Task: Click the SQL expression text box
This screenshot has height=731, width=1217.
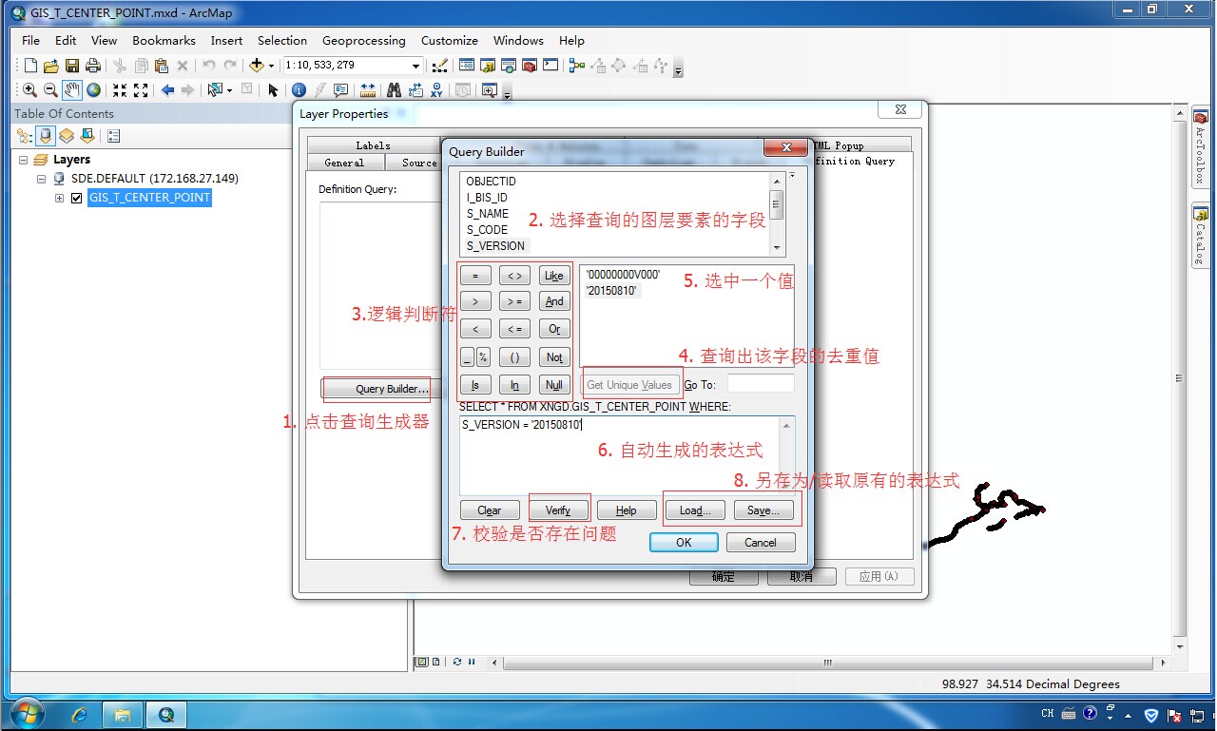Action: 628,455
